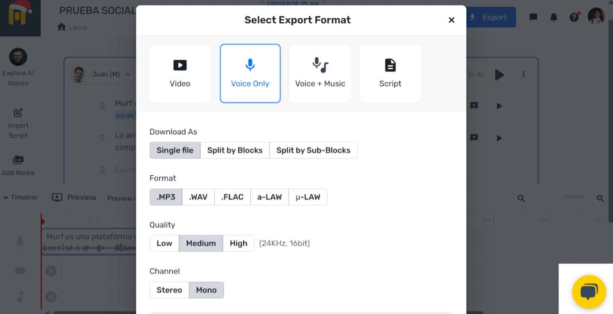The height and width of the screenshot is (314, 613).
Task: Open the notifications bell icon
Action: click(x=553, y=17)
